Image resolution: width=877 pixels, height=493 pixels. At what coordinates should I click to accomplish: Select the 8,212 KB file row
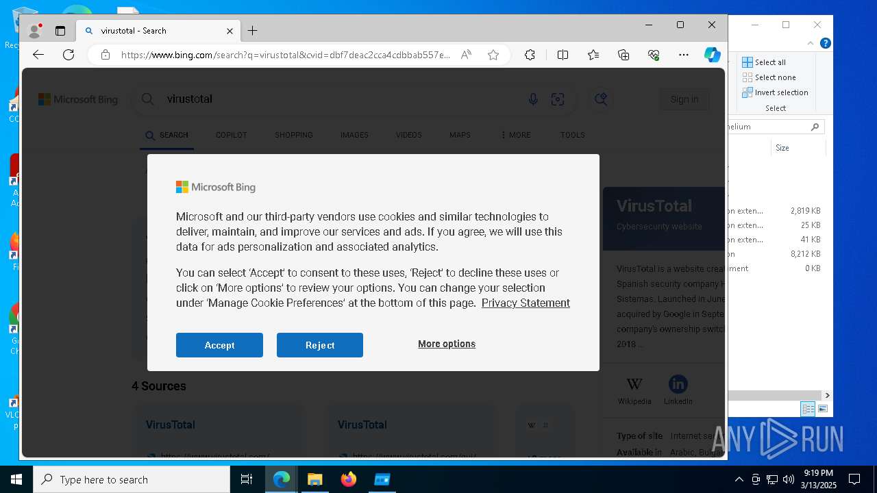(x=776, y=254)
